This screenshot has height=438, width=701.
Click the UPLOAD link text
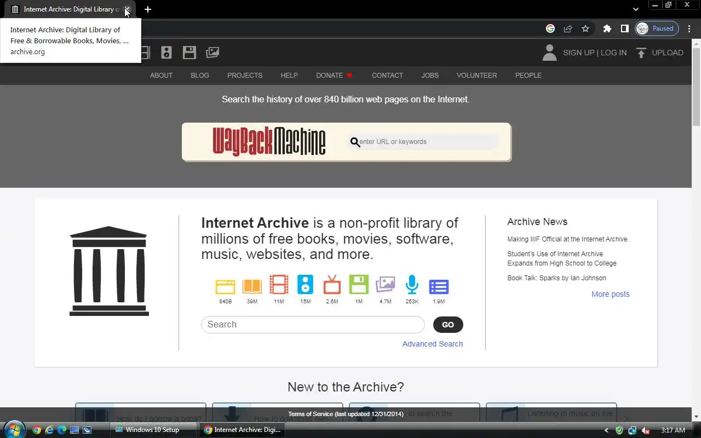pyautogui.click(x=668, y=53)
